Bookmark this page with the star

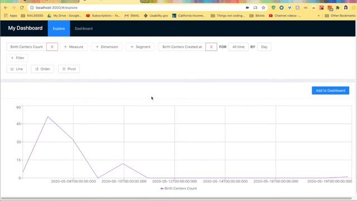tap(263, 7)
